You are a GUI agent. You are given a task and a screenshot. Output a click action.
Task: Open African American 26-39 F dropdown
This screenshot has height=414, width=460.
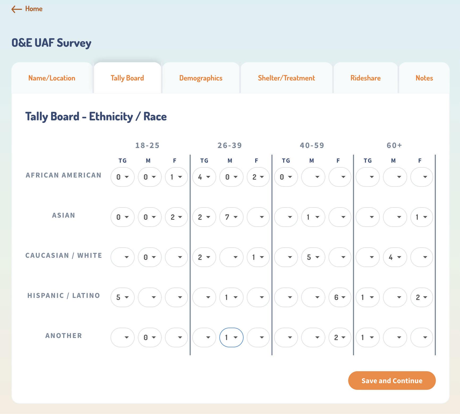click(258, 177)
